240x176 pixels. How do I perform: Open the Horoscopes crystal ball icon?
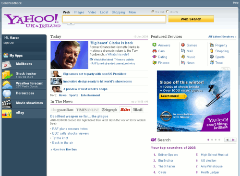click(7, 94)
